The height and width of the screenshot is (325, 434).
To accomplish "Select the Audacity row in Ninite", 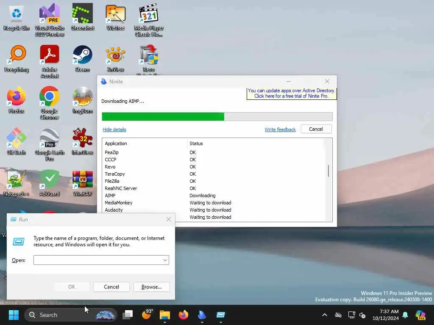I will click(213, 210).
